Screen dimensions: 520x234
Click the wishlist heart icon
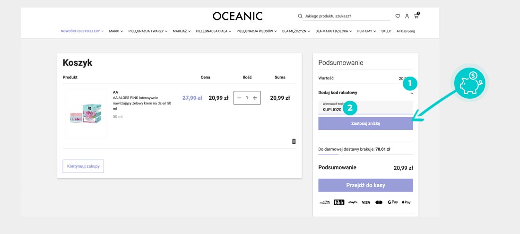[398, 16]
